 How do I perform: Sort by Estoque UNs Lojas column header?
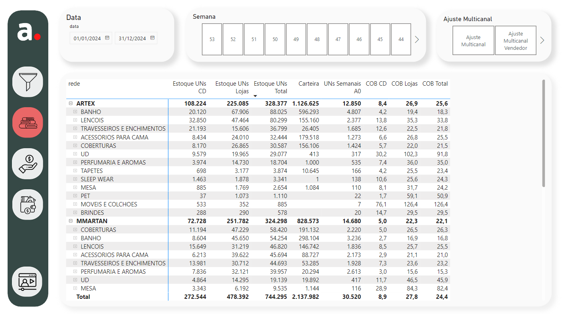(x=232, y=87)
